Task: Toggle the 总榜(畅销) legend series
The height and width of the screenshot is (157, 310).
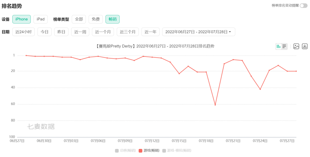Action: 125,151
